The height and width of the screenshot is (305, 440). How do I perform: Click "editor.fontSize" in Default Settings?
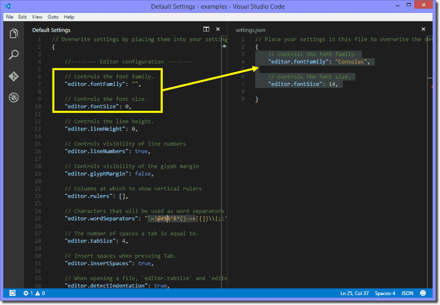coord(92,107)
